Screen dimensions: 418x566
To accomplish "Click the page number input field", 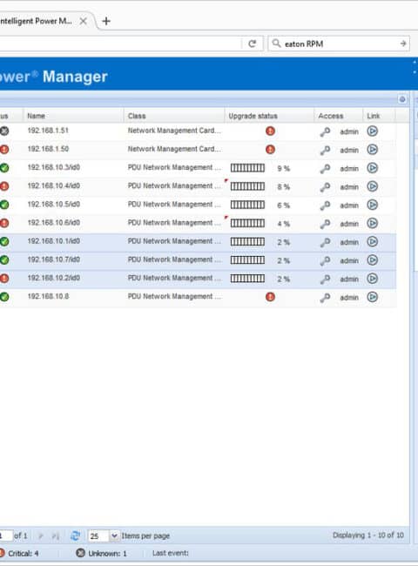I will pos(6,536).
